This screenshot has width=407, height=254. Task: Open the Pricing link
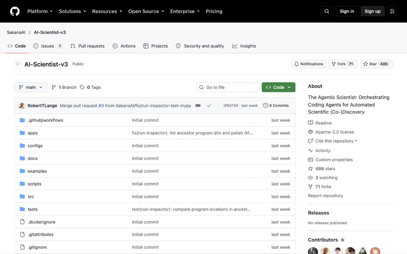[214, 11]
